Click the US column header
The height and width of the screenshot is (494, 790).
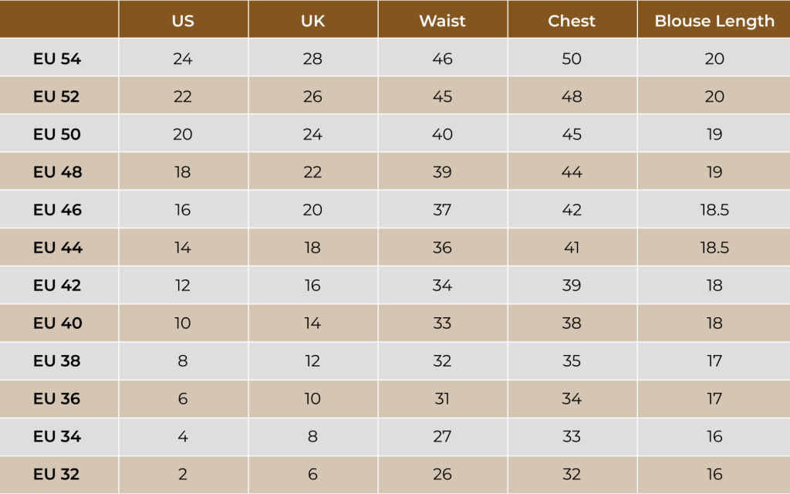tap(183, 21)
